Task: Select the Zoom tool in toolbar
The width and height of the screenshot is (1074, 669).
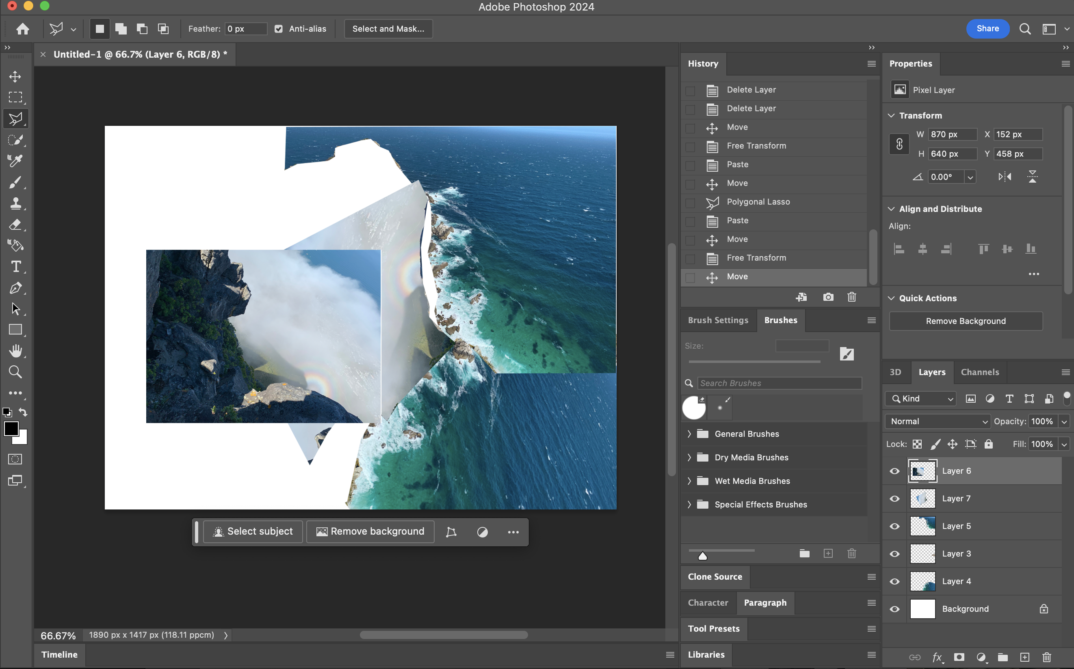Action: click(x=15, y=372)
